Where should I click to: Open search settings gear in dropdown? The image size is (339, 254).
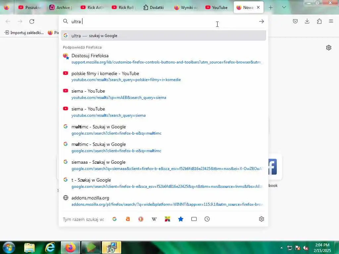tap(262, 219)
